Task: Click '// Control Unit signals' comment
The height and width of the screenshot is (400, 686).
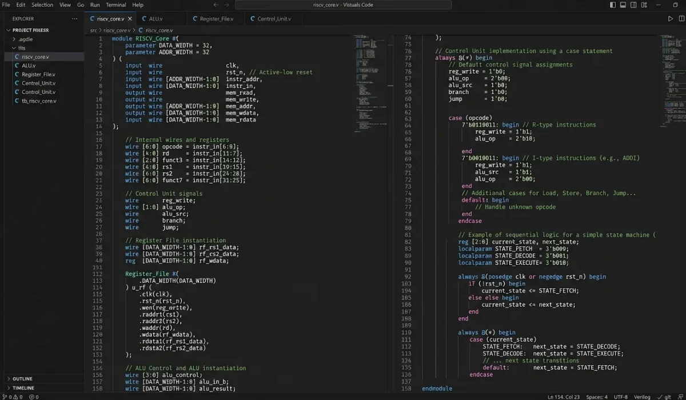Action: pyautogui.click(x=164, y=194)
